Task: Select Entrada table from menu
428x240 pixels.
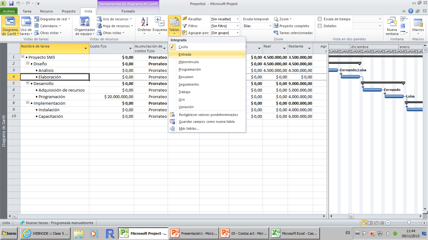Action: [207, 54]
